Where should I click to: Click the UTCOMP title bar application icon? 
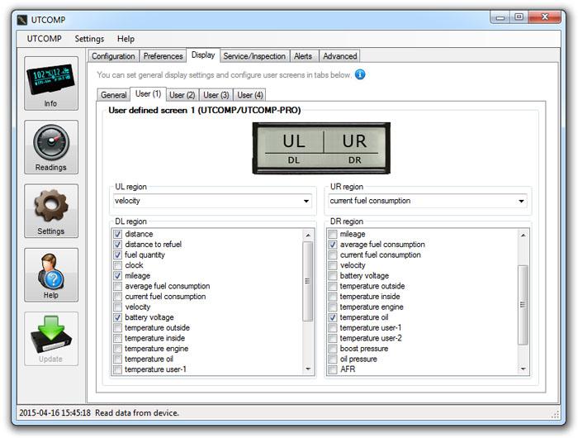pyautogui.click(x=22, y=20)
